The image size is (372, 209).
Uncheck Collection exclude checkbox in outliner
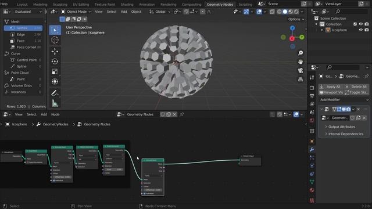click(355, 24)
